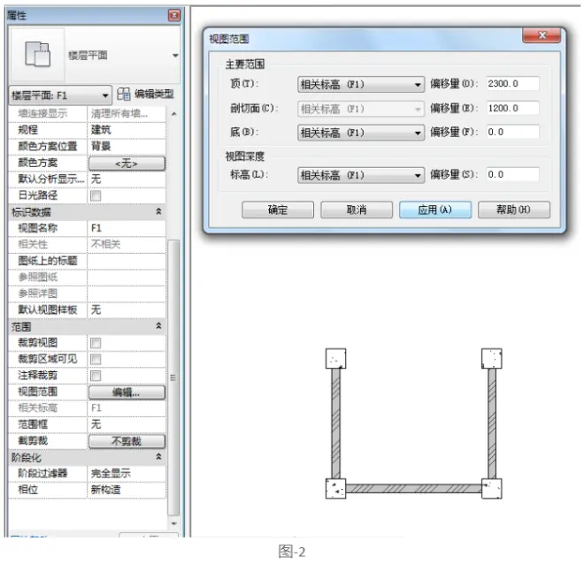Click the 颜色方案 <无> button
Viewport: 584px width, 564px height.
(x=127, y=164)
